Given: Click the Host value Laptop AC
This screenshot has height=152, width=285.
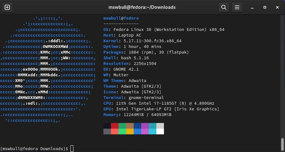Looking at the screenshot, I should (130, 35).
